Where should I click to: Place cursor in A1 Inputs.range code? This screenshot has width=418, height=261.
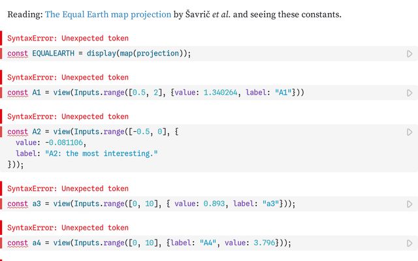pyautogui.click(x=209, y=93)
